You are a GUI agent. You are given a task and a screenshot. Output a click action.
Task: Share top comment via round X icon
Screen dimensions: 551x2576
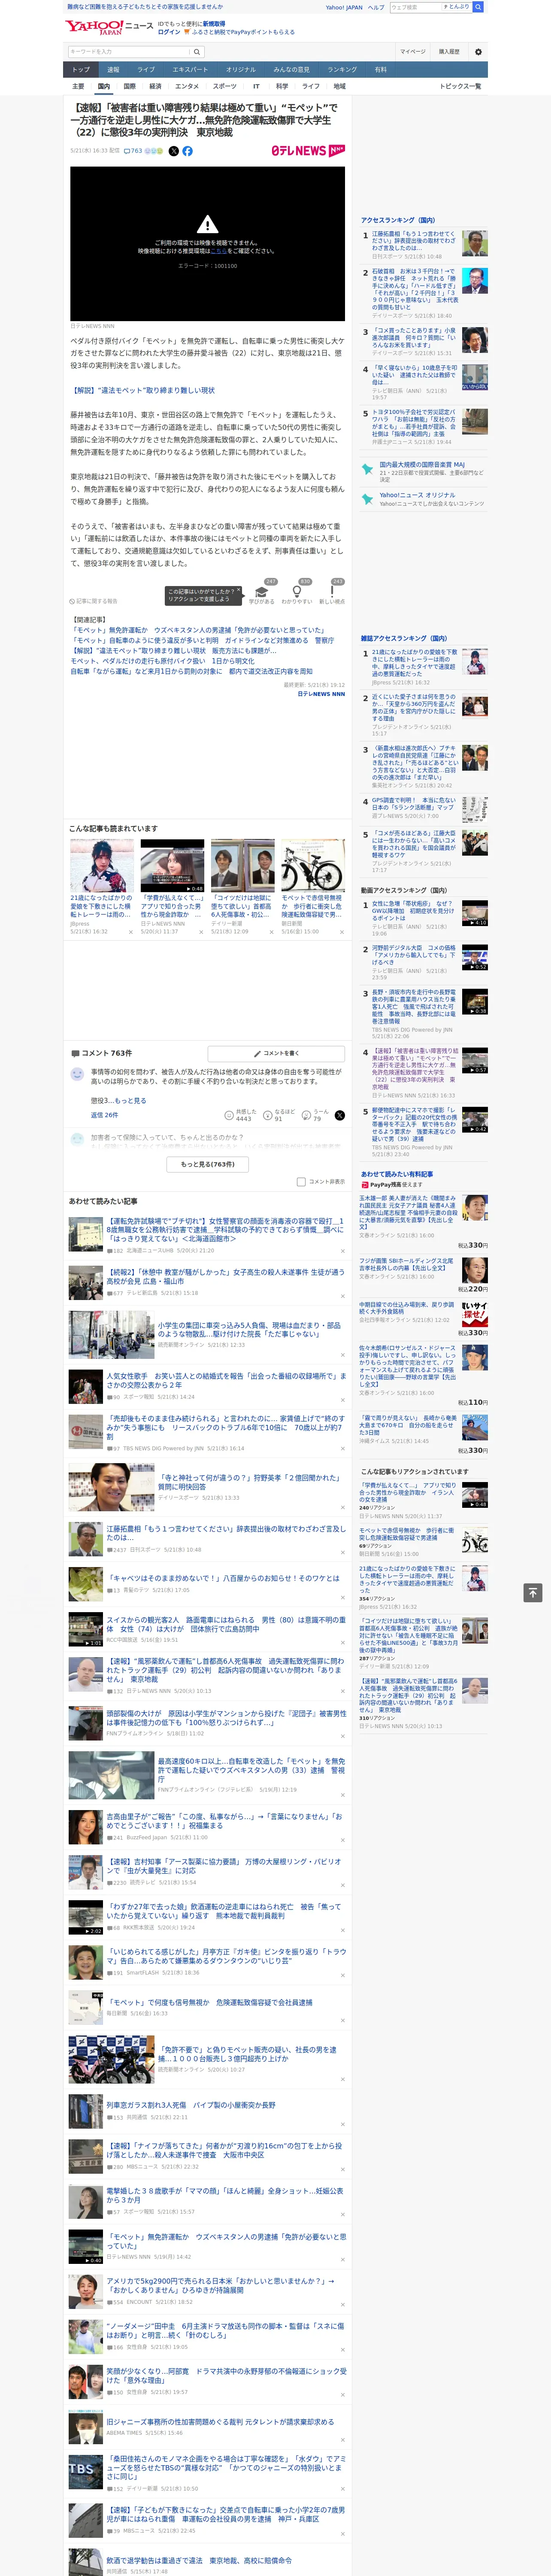click(x=339, y=1115)
